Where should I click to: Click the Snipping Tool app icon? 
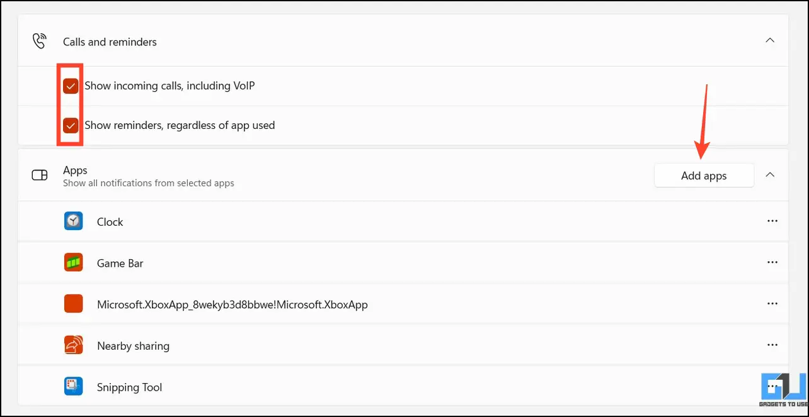click(x=74, y=386)
